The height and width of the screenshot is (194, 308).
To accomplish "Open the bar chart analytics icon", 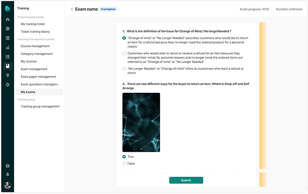I will click(7, 47).
